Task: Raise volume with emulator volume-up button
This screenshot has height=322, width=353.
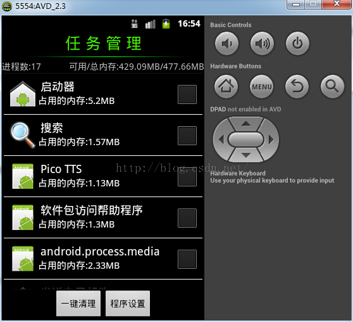Action: point(262,43)
